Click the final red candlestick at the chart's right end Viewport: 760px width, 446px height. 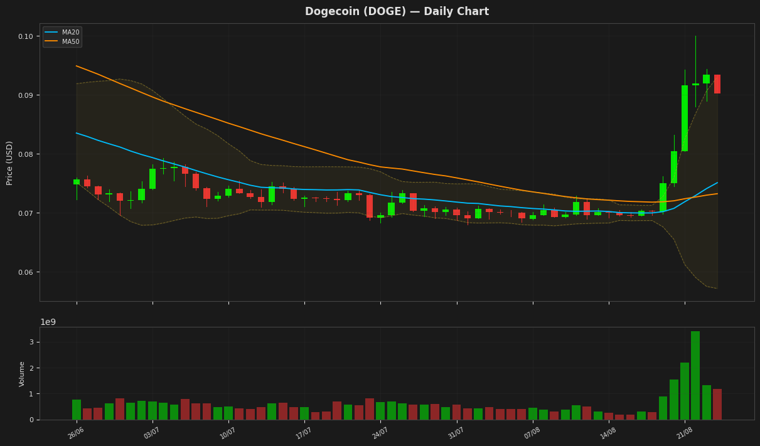click(717, 84)
